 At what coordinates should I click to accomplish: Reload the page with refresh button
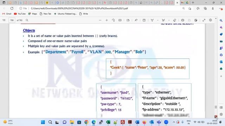12,8
